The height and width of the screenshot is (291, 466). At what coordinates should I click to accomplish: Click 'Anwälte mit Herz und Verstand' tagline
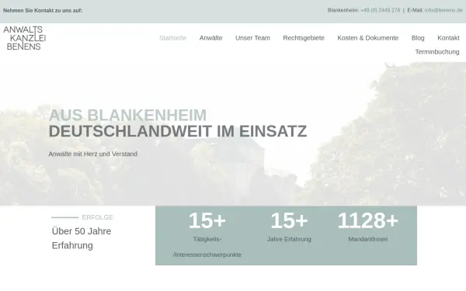pos(92,154)
